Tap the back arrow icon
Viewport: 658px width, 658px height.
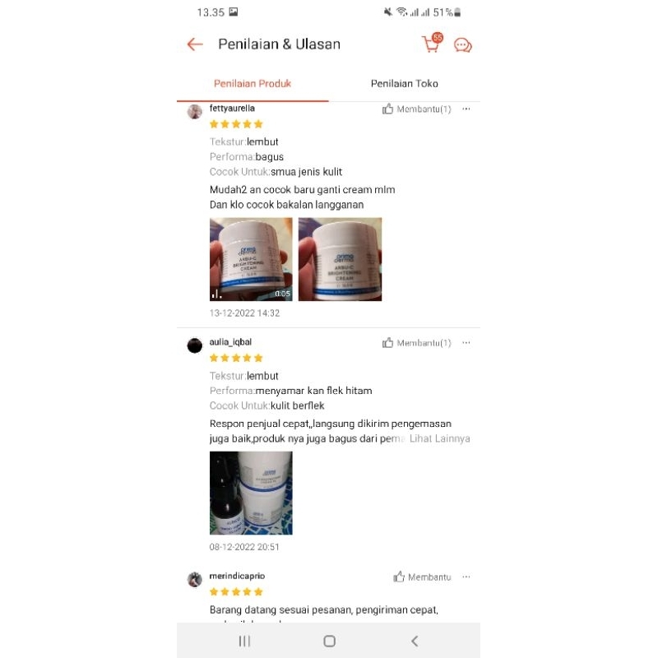point(195,44)
